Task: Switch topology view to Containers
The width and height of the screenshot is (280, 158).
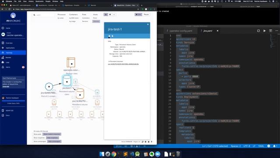Action: 73,14
